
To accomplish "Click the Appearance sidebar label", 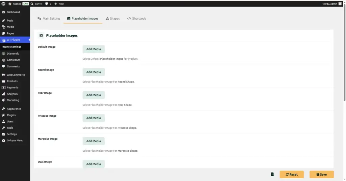I will [14, 109].
